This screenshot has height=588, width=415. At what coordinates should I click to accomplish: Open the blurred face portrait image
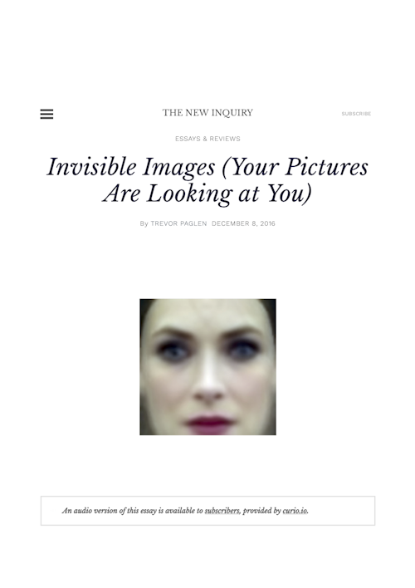[x=207, y=367]
